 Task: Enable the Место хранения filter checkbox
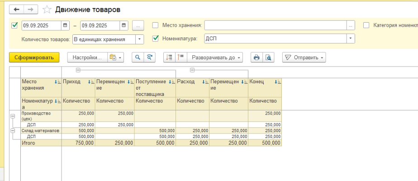[x=155, y=25]
